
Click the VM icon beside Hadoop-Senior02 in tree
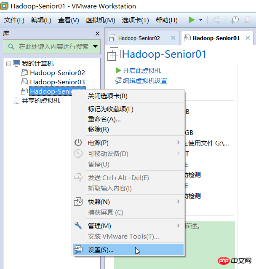click(24, 73)
